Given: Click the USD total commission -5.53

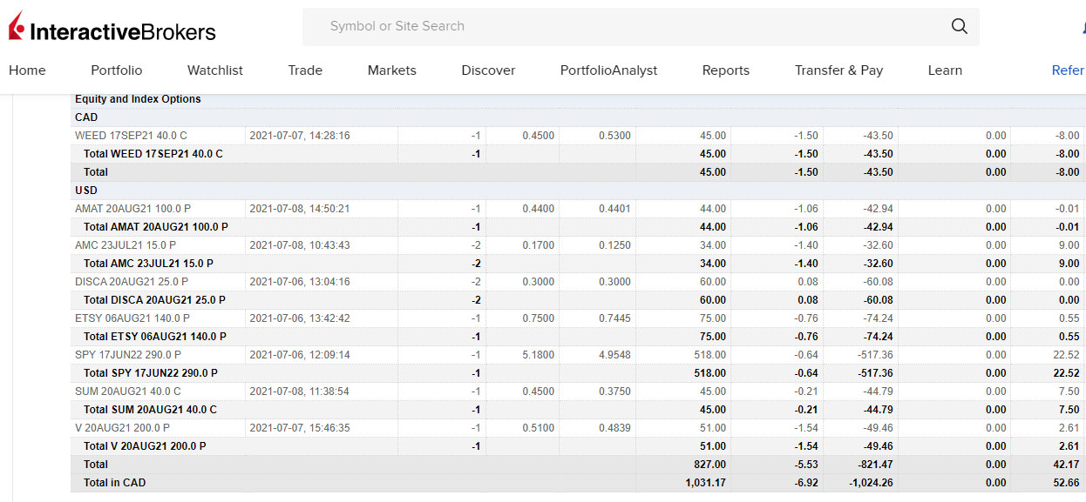Looking at the screenshot, I should pyautogui.click(x=806, y=465).
